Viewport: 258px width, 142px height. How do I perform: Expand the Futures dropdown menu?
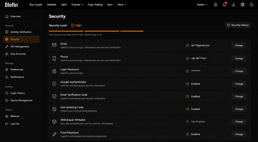(x=77, y=5)
